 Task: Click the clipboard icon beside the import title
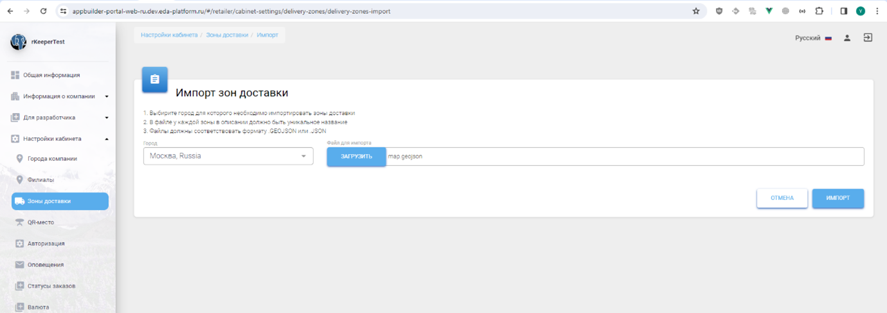154,80
